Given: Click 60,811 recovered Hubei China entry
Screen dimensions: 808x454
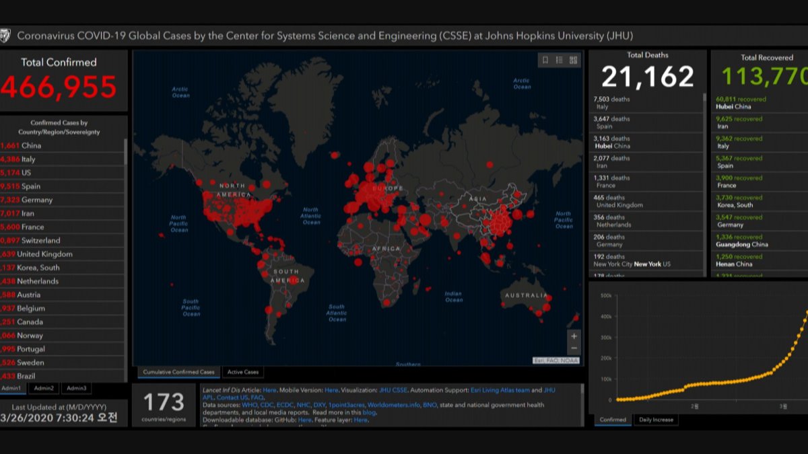Looking at the screenshot, I should point(760,103).
